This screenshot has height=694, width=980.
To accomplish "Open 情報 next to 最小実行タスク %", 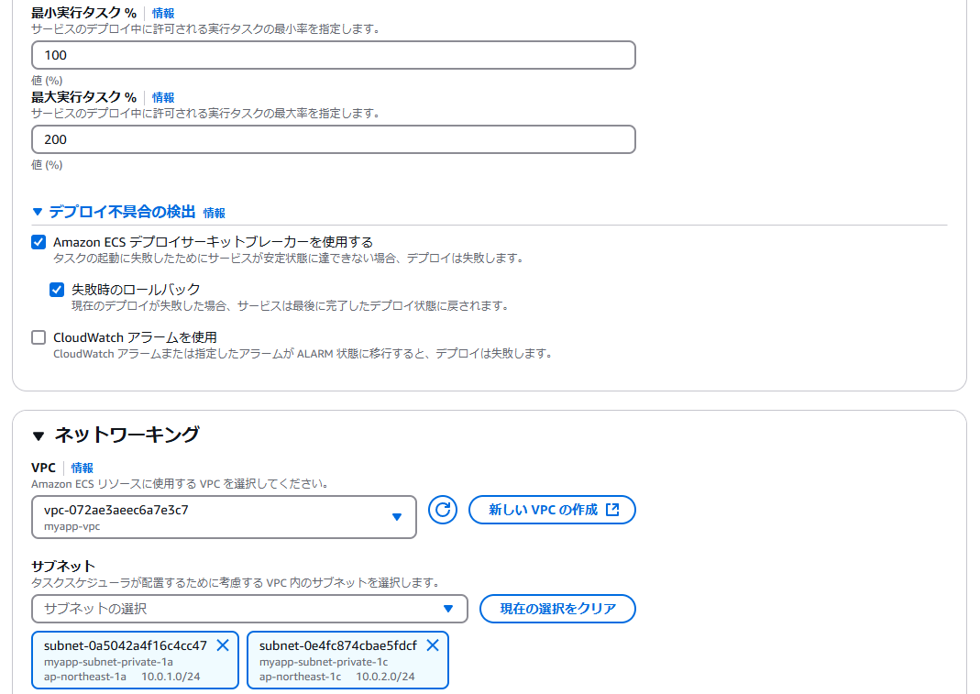I will [x=162, y=13].
